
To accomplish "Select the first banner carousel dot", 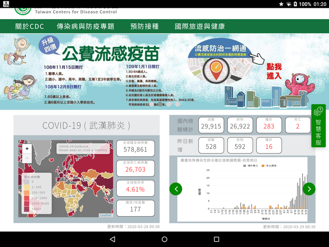I will (x=151, y=104).
